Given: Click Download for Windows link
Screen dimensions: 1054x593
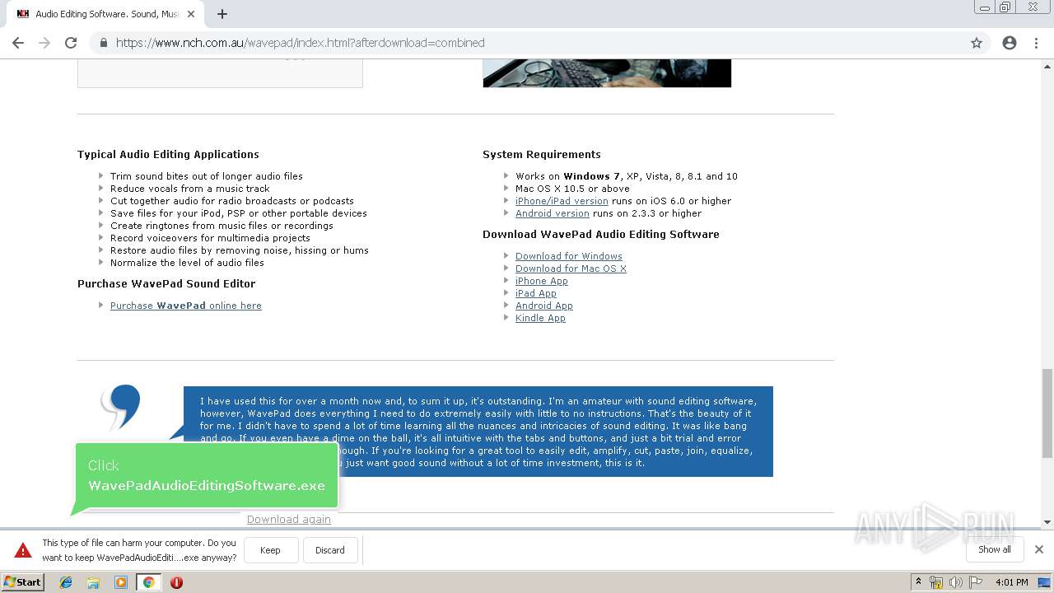Looking at the screenshot, I should point(569,256).
